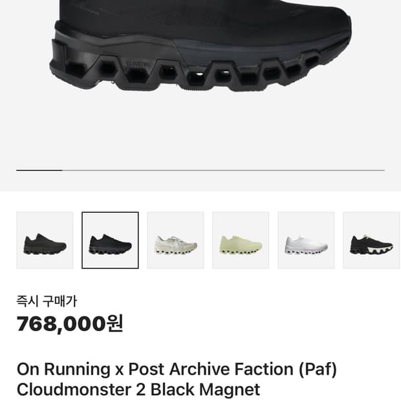Image resolution: width=401 pixels, height=401 pixels.
Task: Tap the 768,000원 price
Action: point(61,323)
